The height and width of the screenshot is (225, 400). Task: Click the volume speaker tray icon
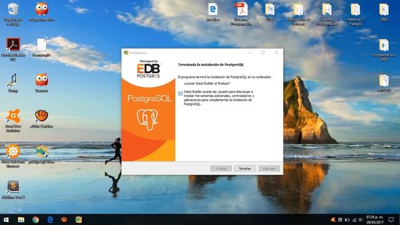tap(361, 219)
